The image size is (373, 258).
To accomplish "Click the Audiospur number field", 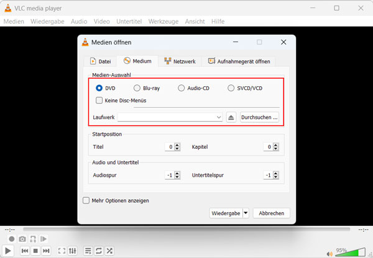I will coord(170,175).
